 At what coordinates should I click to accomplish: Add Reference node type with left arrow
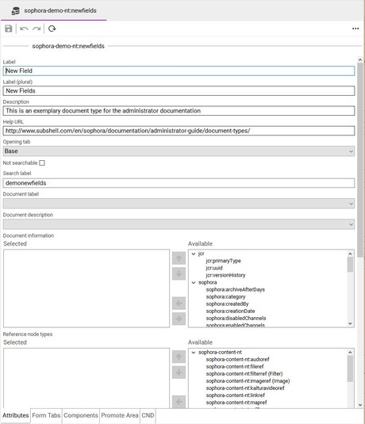click(x=179, y=402)
